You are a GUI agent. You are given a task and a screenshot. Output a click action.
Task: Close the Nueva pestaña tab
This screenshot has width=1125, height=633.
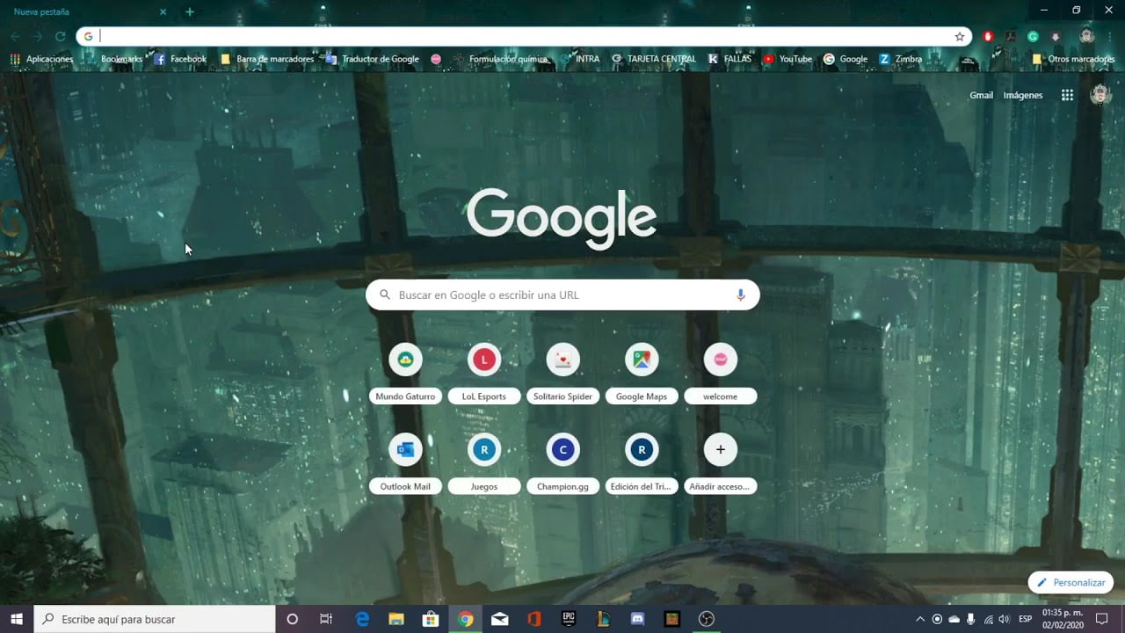pos(163,12)
